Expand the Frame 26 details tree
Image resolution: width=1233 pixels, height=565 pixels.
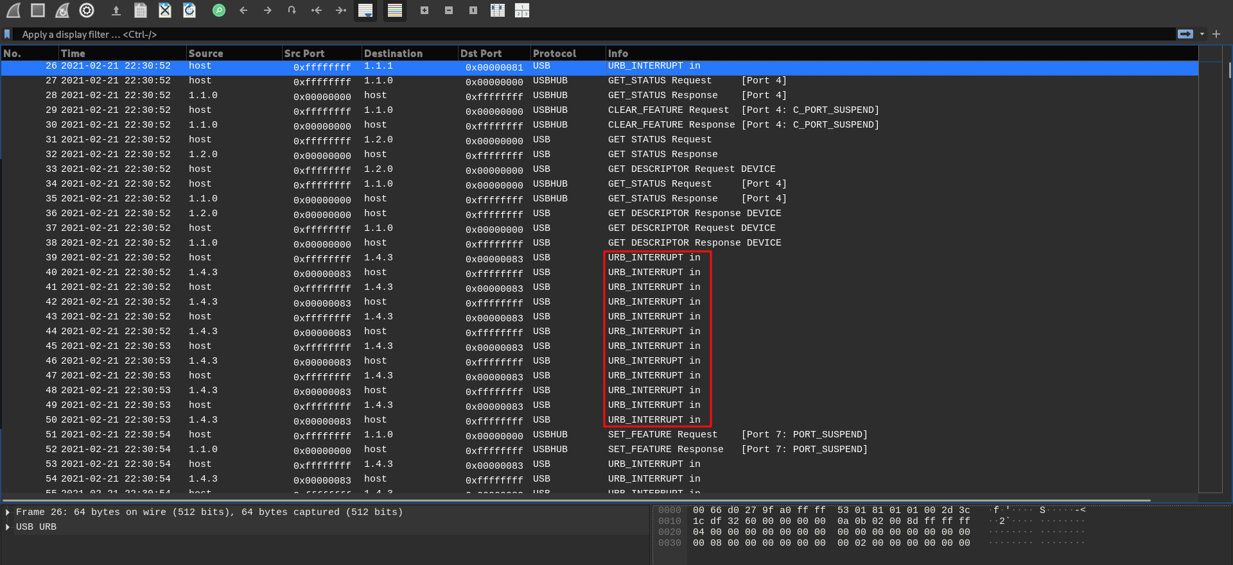(x=8, y=512)
